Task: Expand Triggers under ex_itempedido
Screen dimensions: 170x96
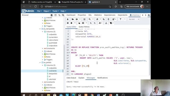Action: click(x=42, y=60)
